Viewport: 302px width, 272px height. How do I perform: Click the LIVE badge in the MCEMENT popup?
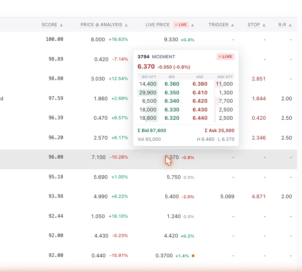pos(225,57)
